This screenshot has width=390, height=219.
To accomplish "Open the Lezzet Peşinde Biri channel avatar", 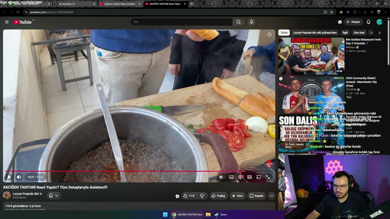I will click(x=7, y=195).
